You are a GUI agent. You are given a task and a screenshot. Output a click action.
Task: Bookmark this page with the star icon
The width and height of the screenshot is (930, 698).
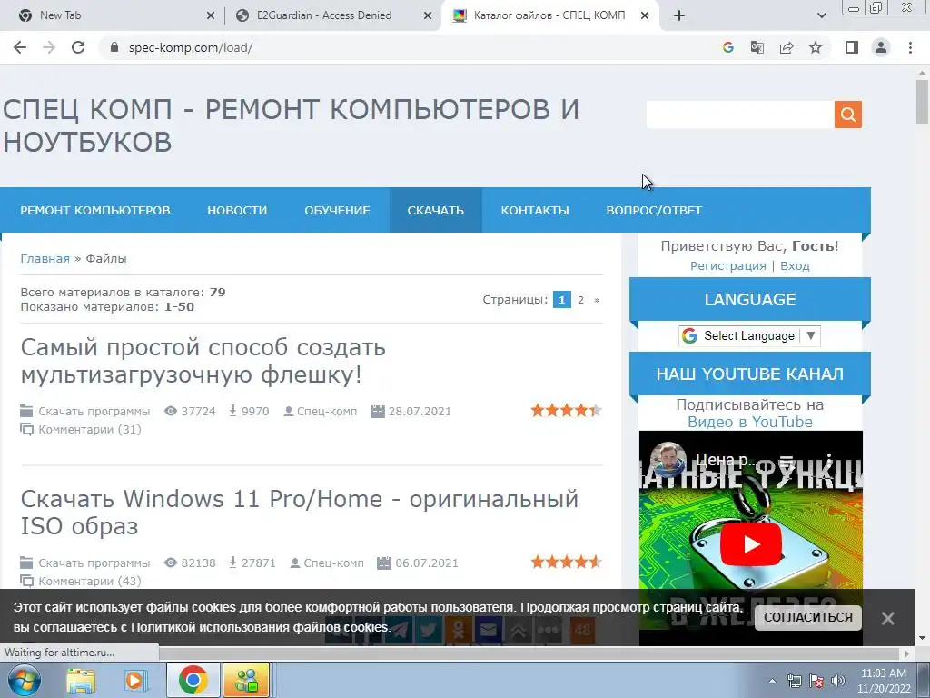click(x=816, y=47)
